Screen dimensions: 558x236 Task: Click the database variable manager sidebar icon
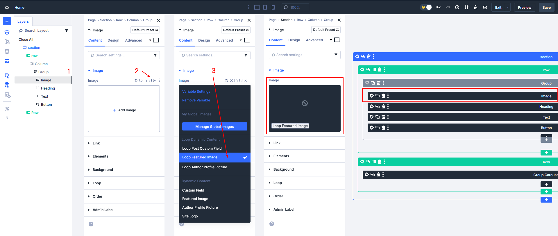tap(7, 51)
